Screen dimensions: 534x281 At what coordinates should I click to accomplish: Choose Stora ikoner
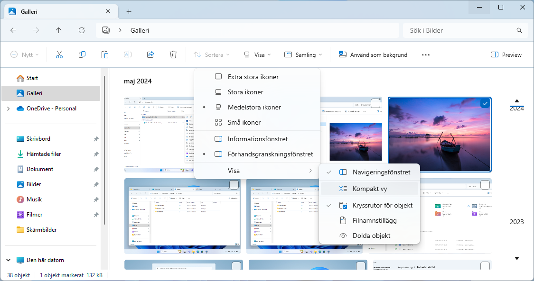(257, 92)
